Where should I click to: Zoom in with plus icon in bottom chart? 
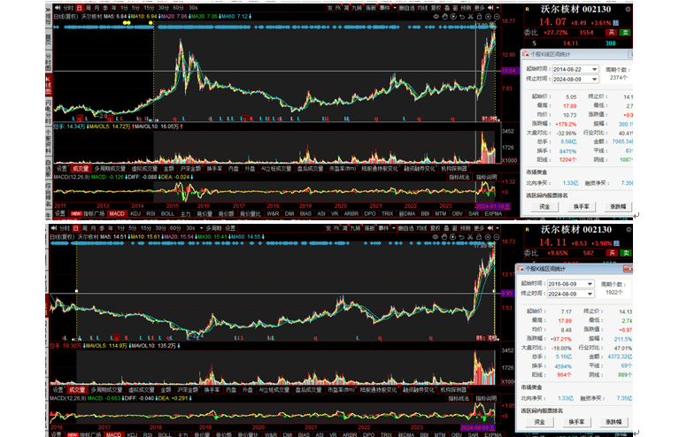pos(488,237)
